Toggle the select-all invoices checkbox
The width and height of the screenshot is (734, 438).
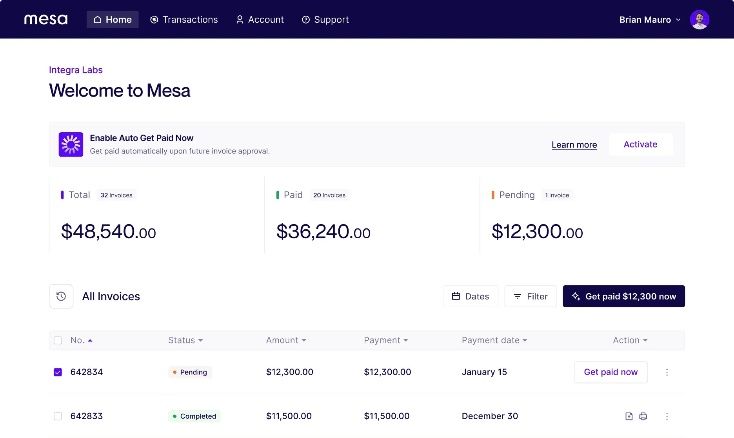(58, 340)
